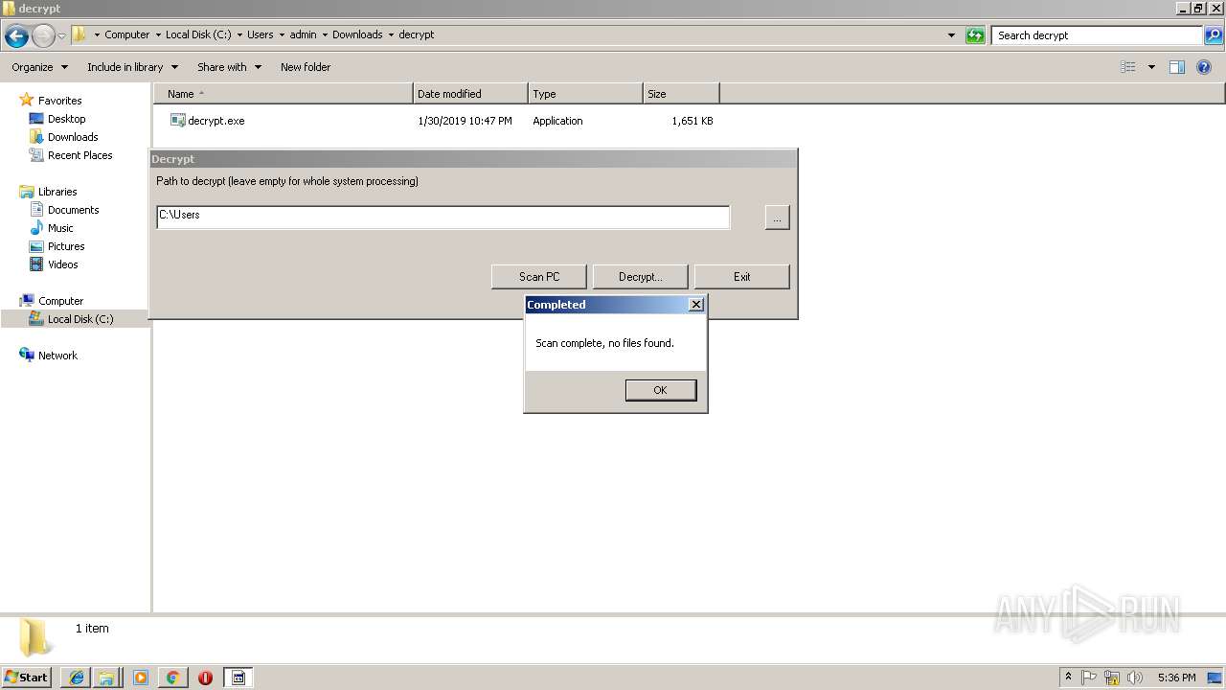This screenshot has height=690, width=1226.
Task: Sort files by the Name column
Action: pos(283,94)
